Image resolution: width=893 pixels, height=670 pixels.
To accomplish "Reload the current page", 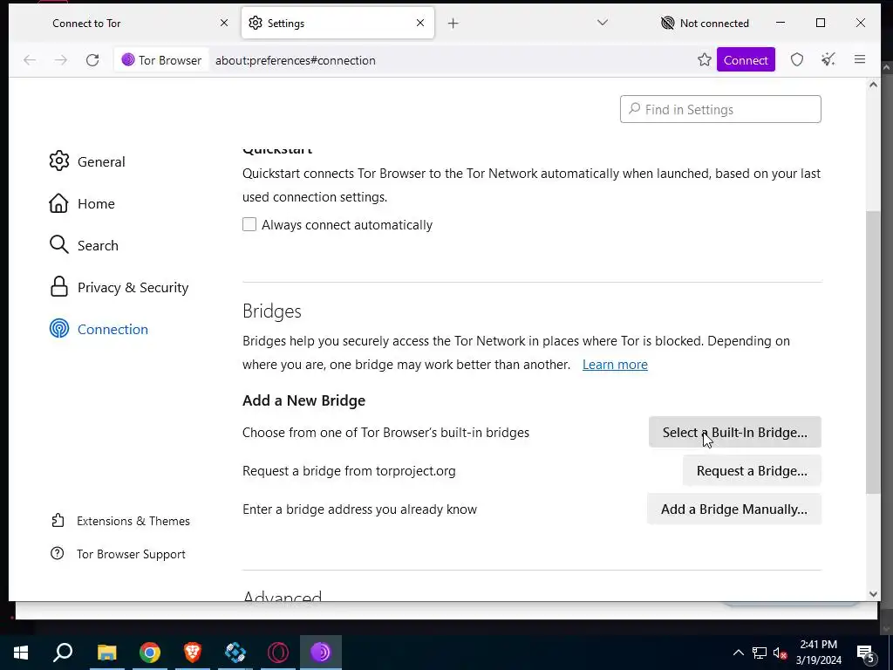I will click(x=92, y=60).
